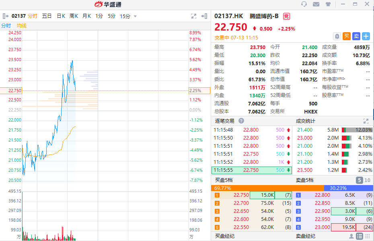Click ask level 1 price 22.800
The image size is (374, 241).
323,195
